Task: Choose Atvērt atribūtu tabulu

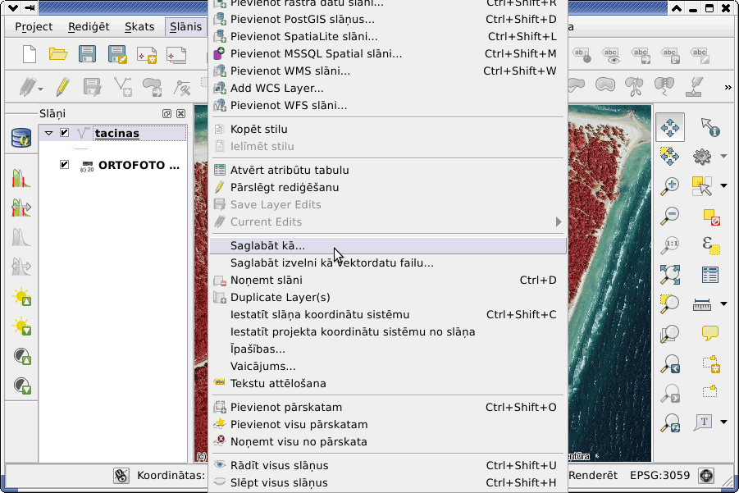Action: [x=388, y=170]
